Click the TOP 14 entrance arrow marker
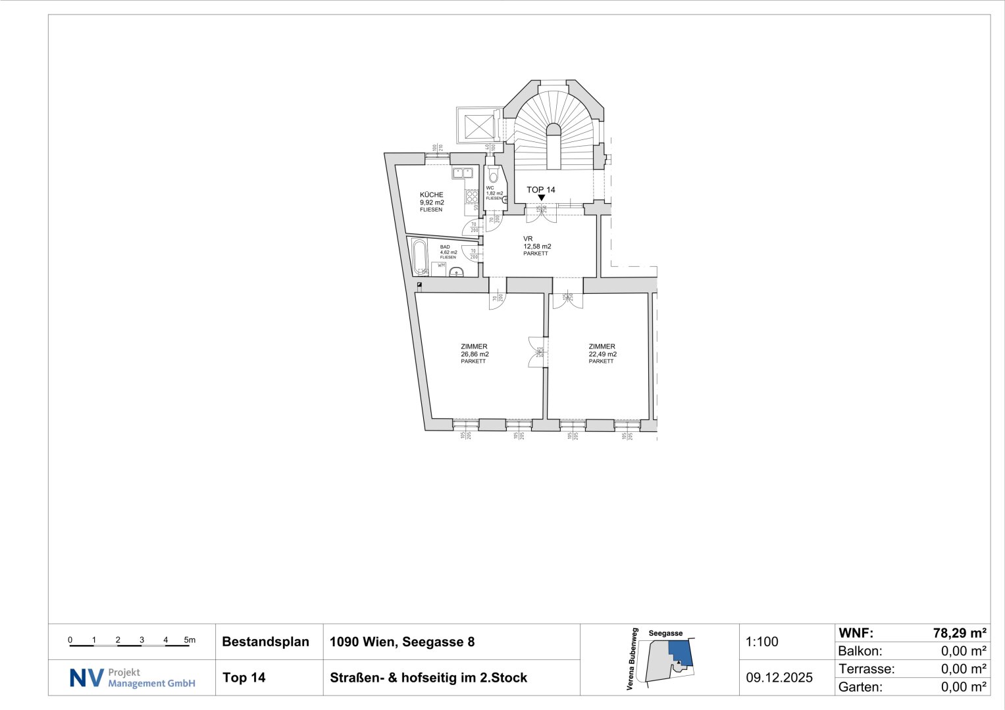 point(541,197)
